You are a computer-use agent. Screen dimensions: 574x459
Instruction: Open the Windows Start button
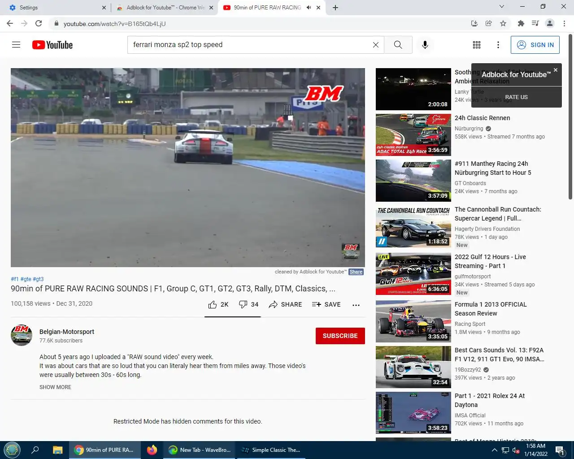(x=12, y=450)
